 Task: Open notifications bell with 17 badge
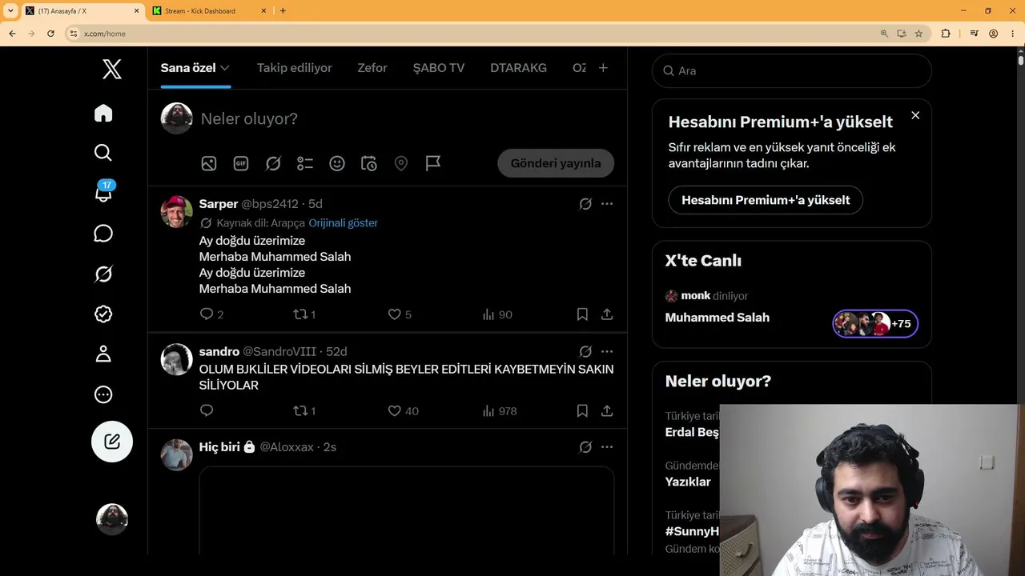104,192
